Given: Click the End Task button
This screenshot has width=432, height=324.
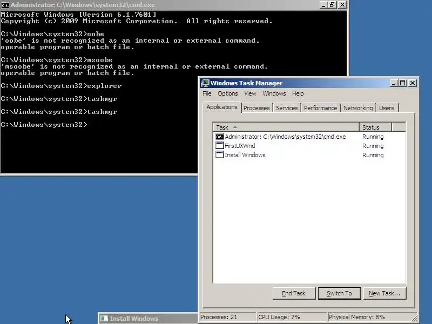Looking at the screenshot, I should (x=294, y=293).
